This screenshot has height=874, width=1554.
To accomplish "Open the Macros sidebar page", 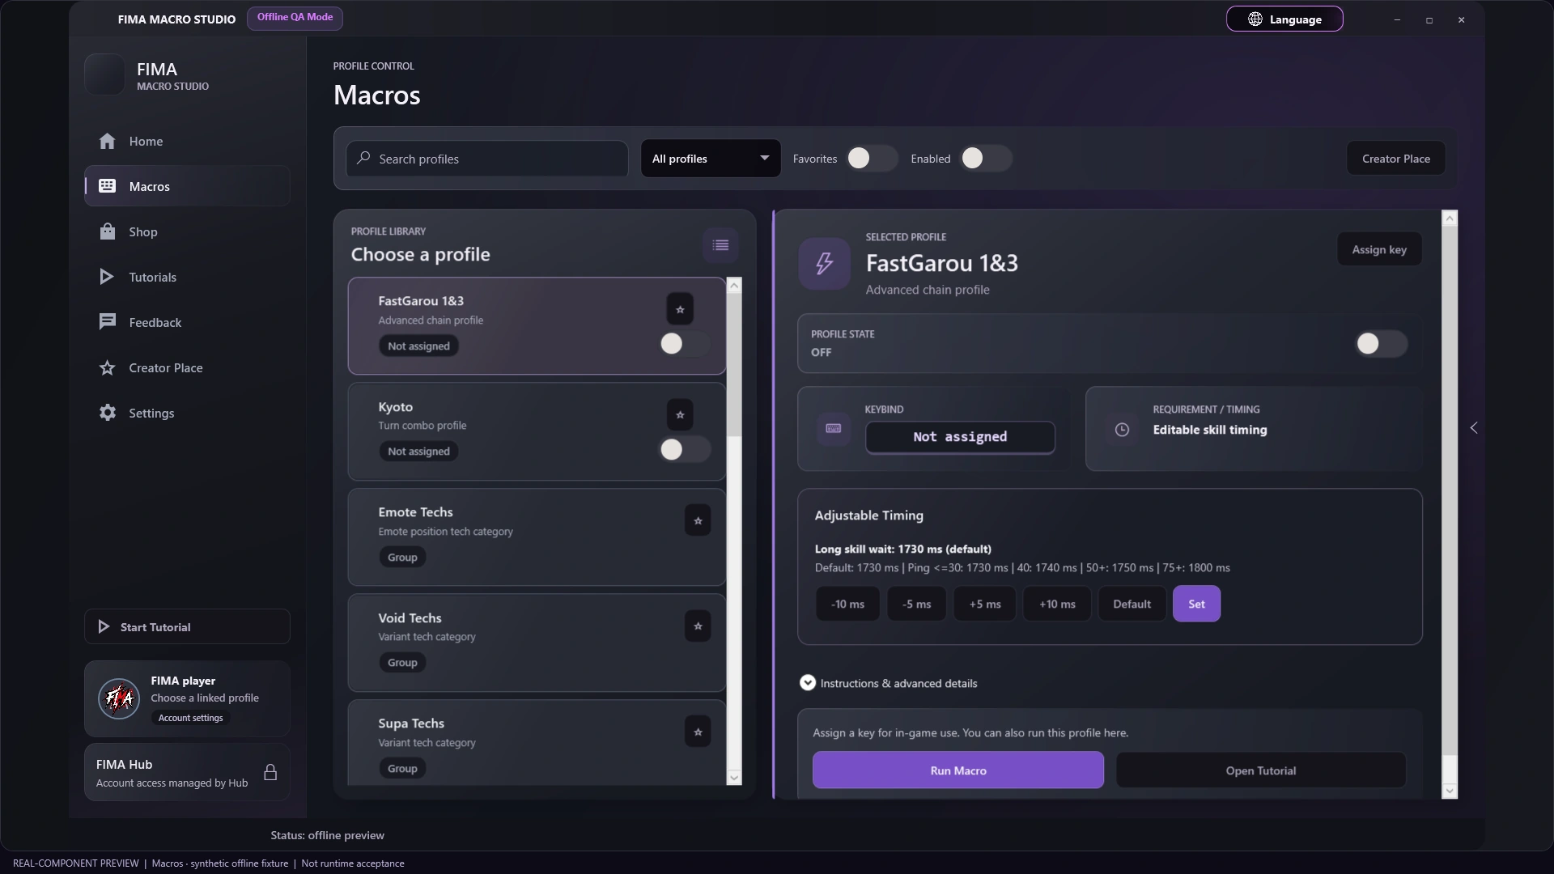I will click(187, 186).
